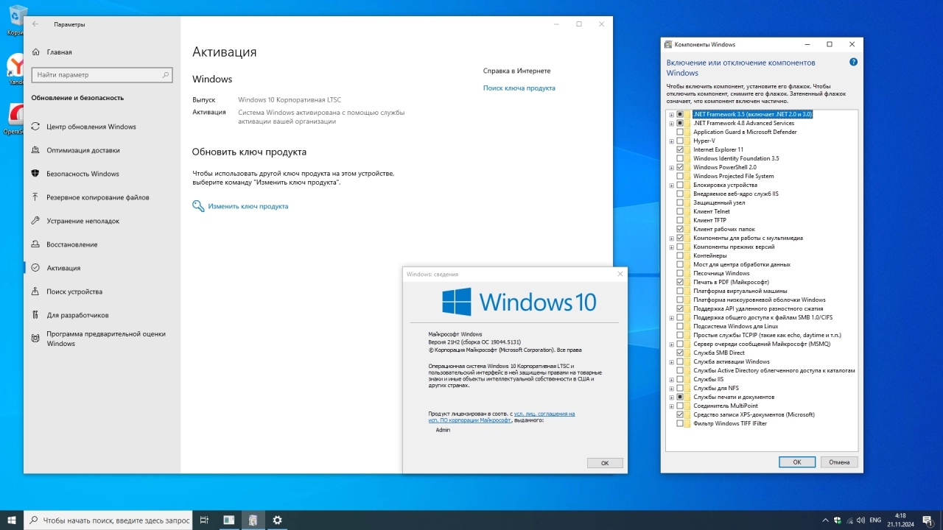Uncheck Печать в PDF (Майкрософт)
Viewport: 943px width, 530px height.
click(680, 282)
